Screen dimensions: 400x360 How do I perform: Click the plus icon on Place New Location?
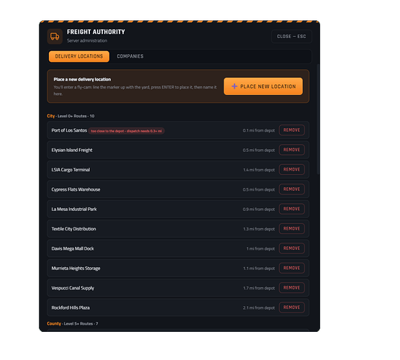click(235, 86)
